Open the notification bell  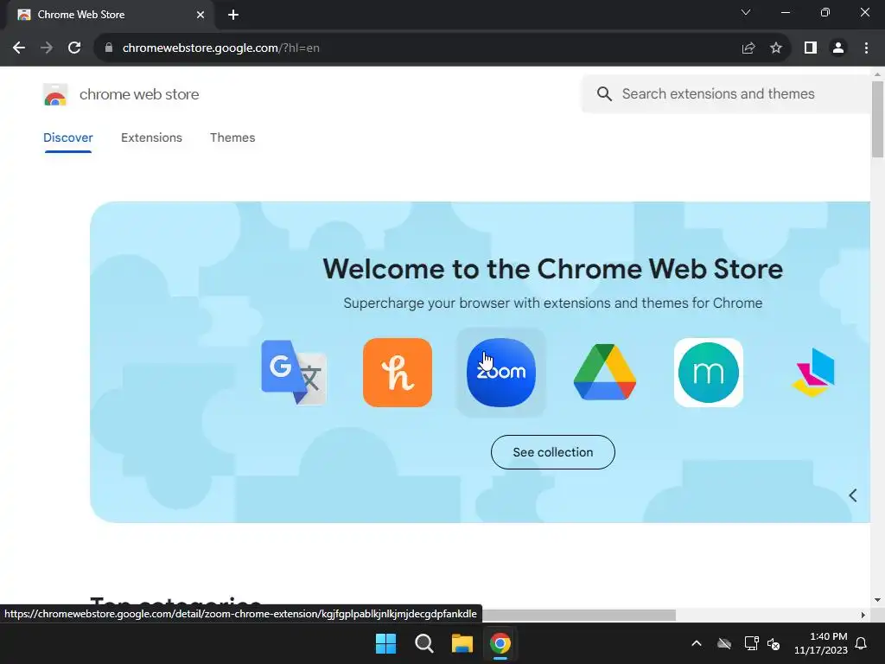[x=862, y=643]
